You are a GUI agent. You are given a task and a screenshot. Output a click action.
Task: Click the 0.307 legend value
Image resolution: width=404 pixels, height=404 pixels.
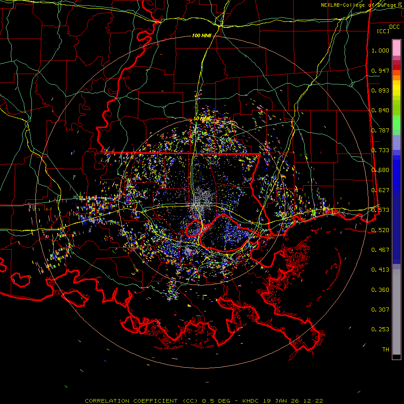(x=380, y=310)
